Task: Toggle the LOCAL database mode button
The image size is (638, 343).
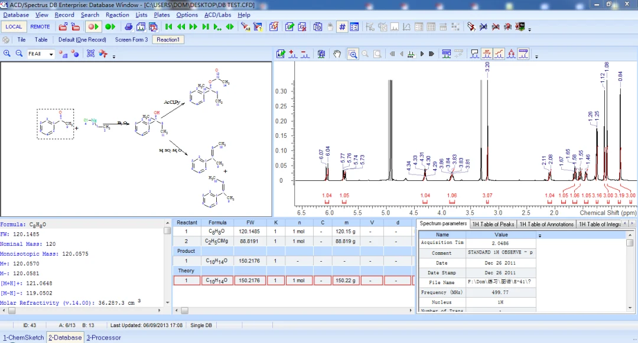Action: pos(14,27)
